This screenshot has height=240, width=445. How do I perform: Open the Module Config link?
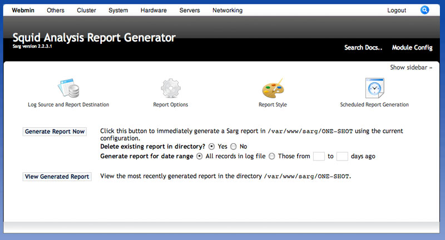click(412, 48)
